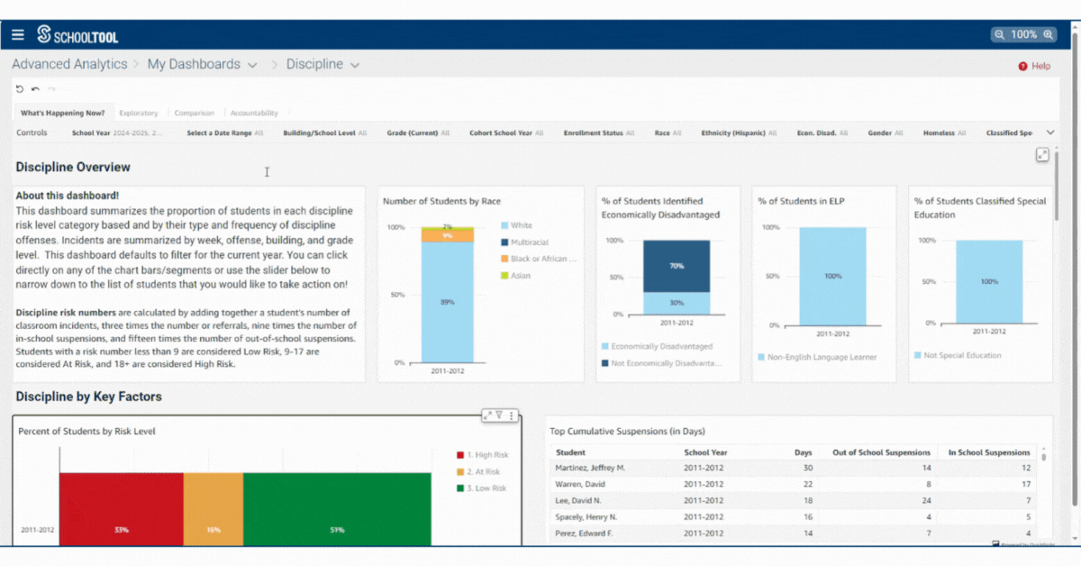The width and height of the screenshot is (1081, 566).
Task: Select the 100% bar in ELP chart
Action: click(x=832, y=276)
